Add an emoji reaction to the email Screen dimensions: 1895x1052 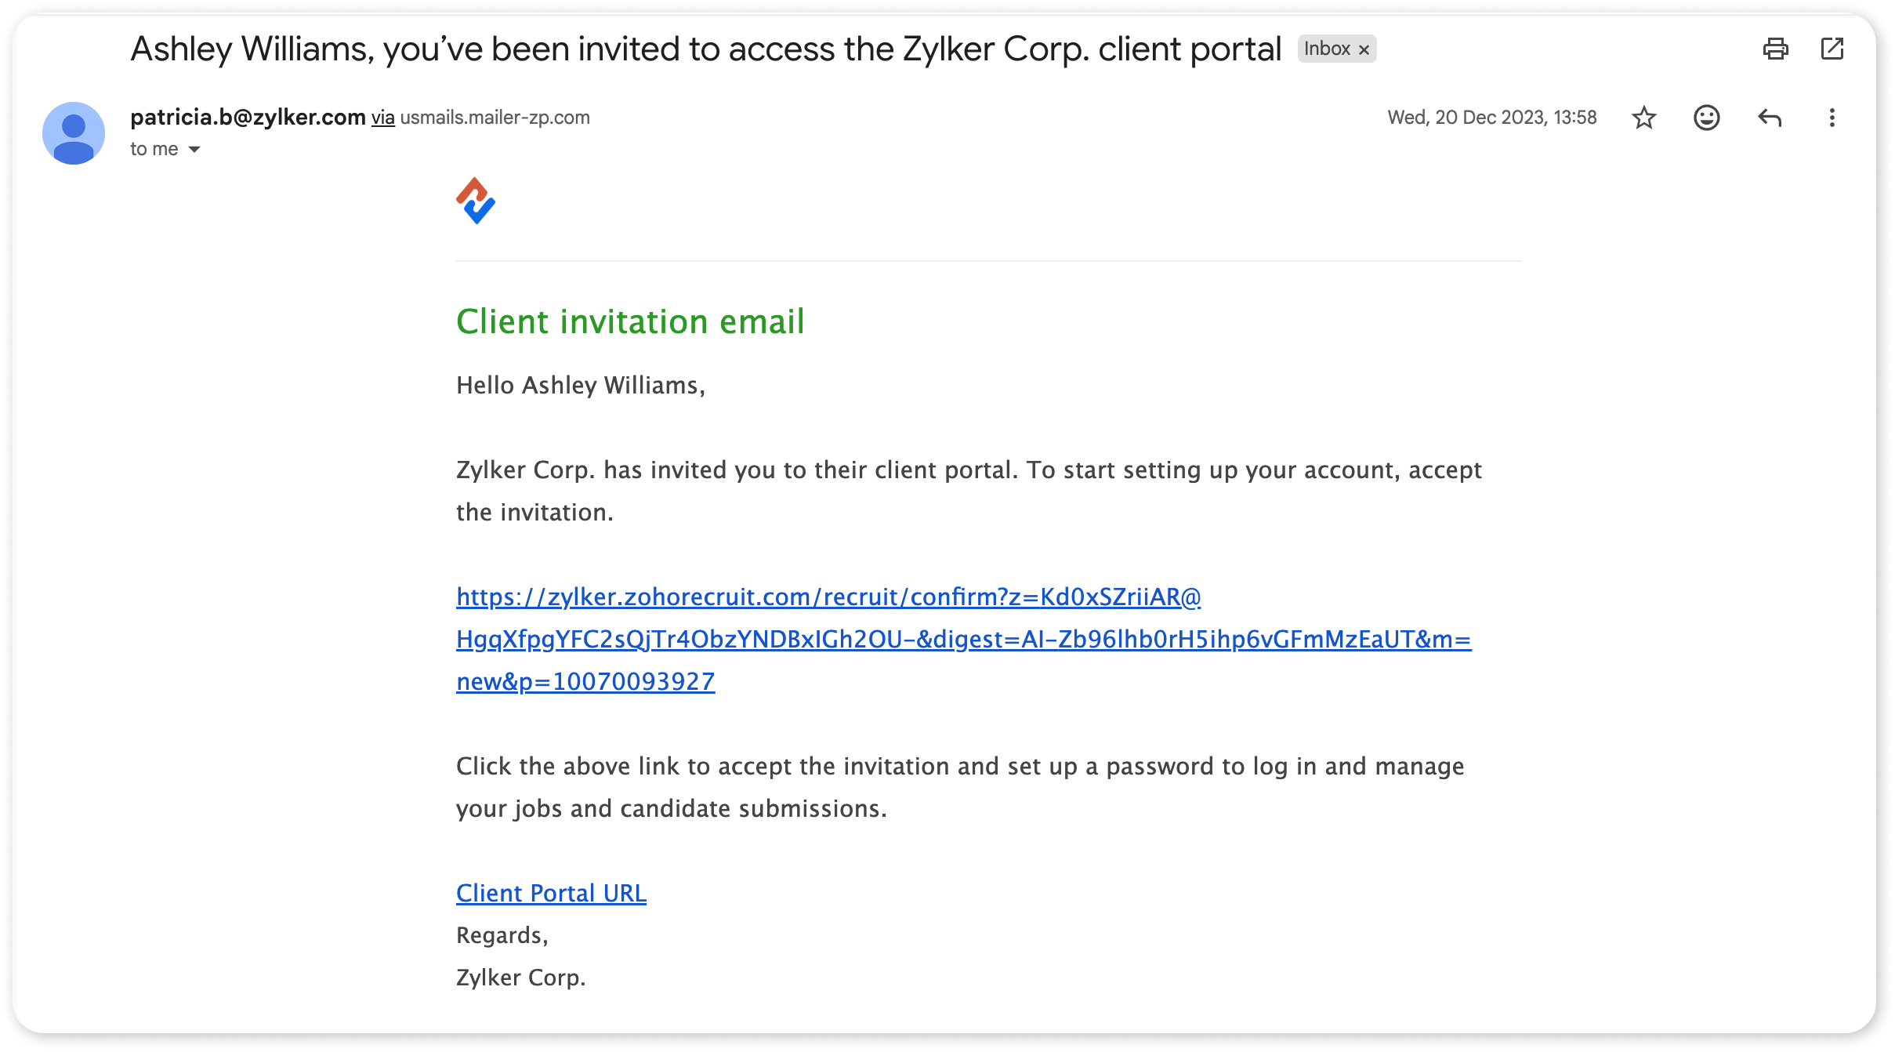[1706, 118]
